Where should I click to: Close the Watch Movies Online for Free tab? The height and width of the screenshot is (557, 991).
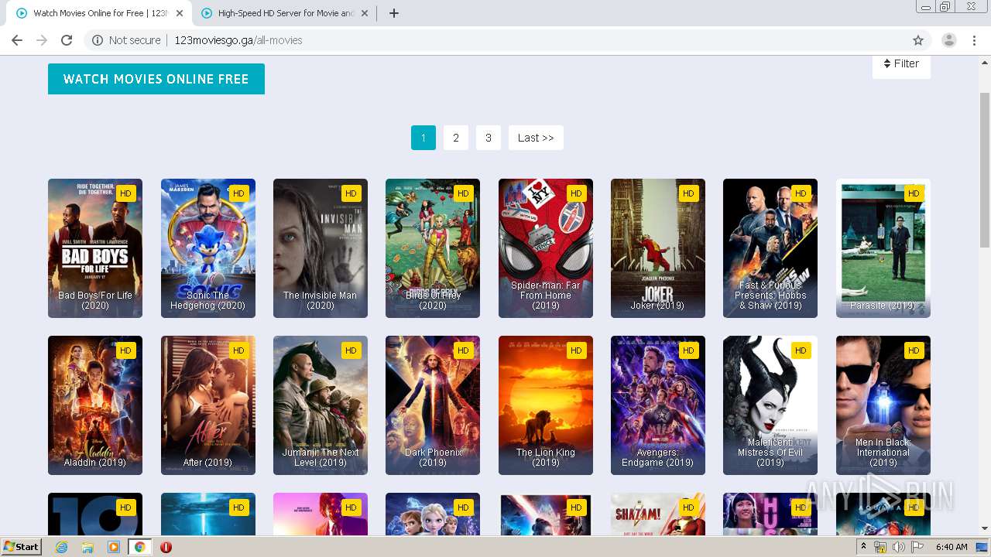coord(180,13)
